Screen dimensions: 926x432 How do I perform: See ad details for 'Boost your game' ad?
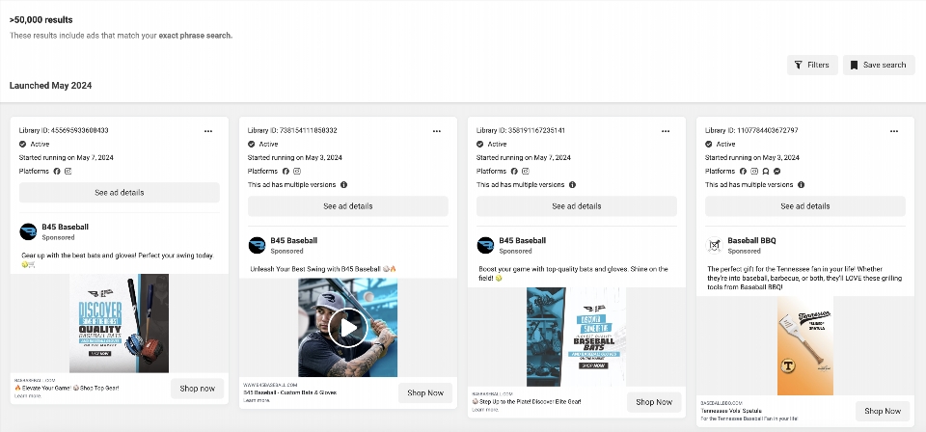coord(577,206)
